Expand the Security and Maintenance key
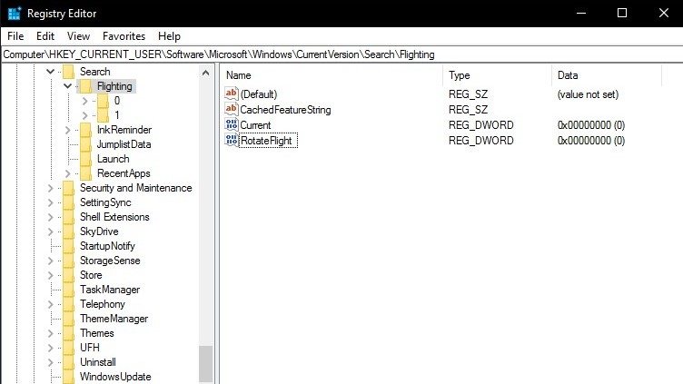Screen dimensions: 683x384 coord(51,188)
